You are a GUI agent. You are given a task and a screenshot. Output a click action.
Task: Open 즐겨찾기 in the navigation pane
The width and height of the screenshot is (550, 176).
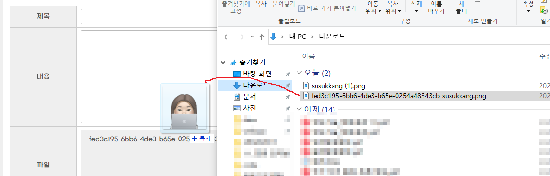252,63
